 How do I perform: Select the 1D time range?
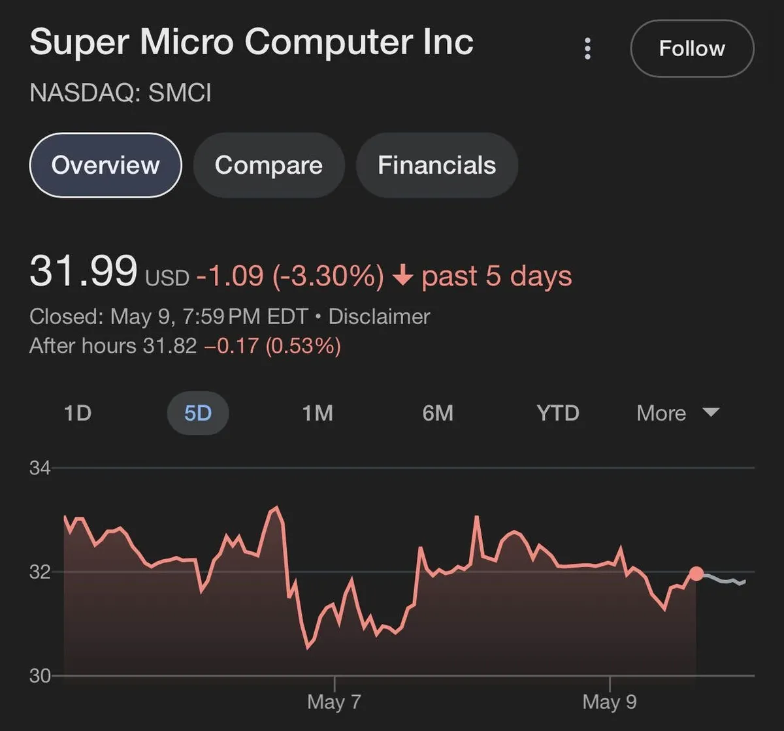point(78,414)
